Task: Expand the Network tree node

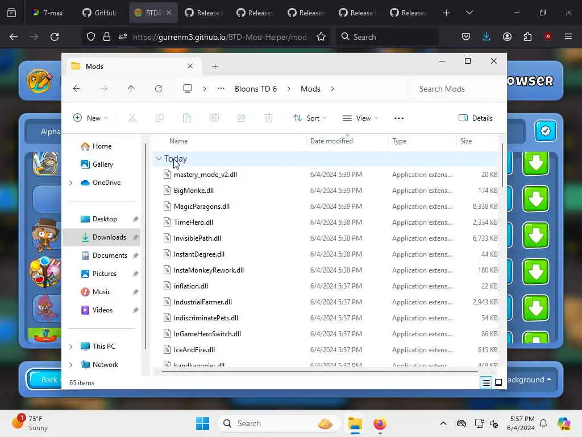Action: point(71,365)
